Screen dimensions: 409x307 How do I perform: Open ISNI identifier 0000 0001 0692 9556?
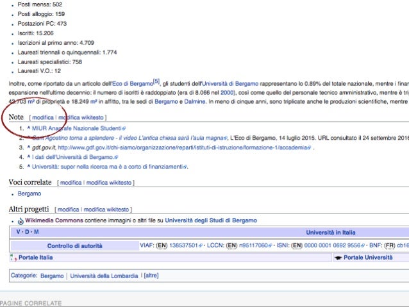pos(334,245)
